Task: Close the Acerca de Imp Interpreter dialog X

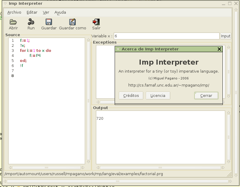Action: coord(219,49)
